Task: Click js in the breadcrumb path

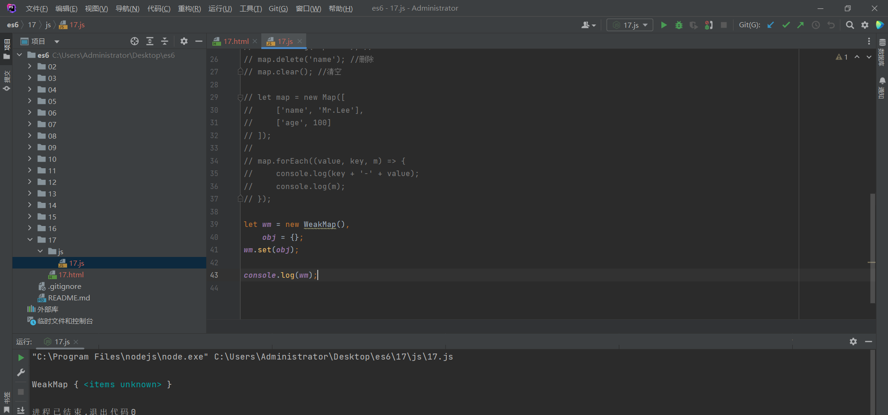Action: 48,25
